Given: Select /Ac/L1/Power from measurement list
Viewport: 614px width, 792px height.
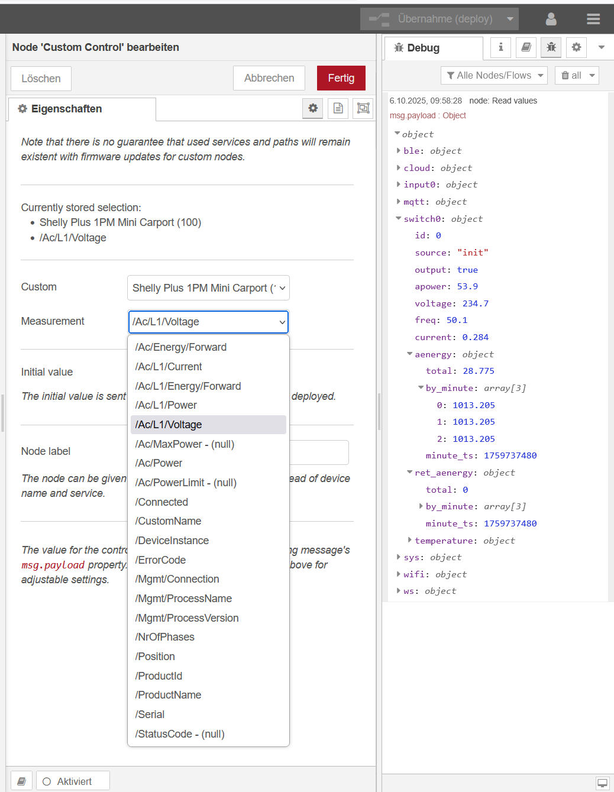Looking at the screenshot, I should [x=166, y=405].
